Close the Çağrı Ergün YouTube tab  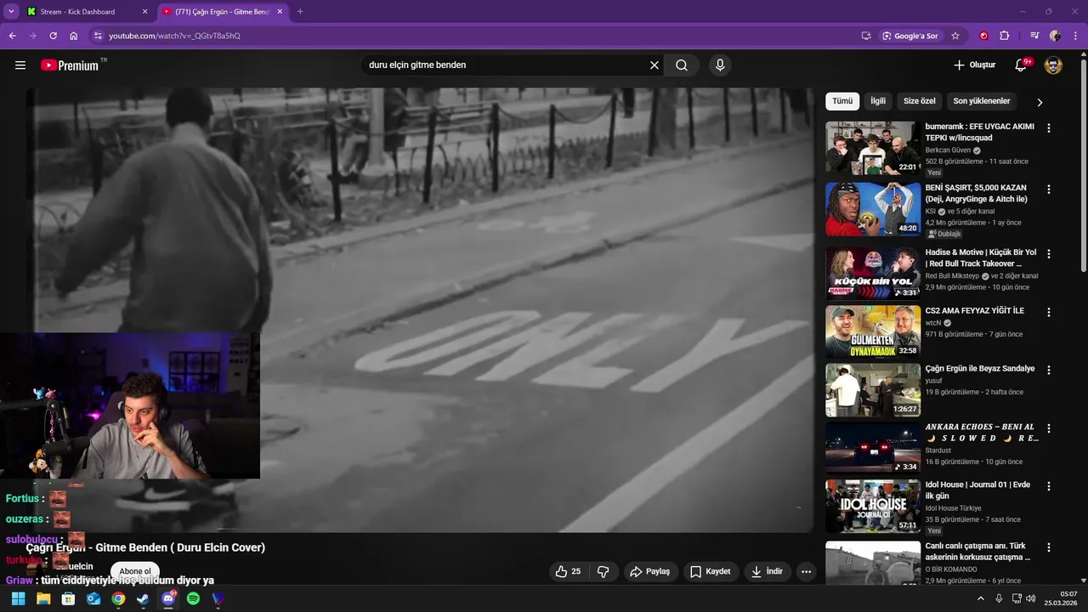[280, 12]
